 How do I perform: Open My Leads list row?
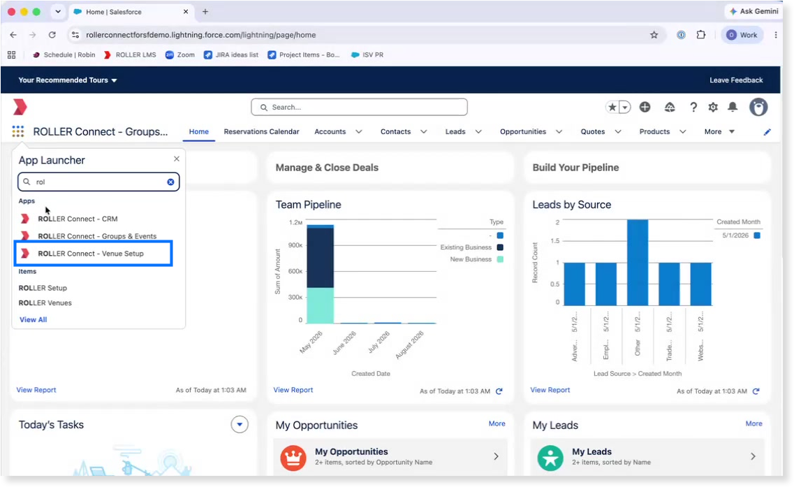tap(647, 456)
